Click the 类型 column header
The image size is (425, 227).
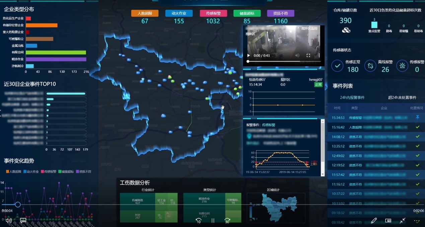[354, 108]
